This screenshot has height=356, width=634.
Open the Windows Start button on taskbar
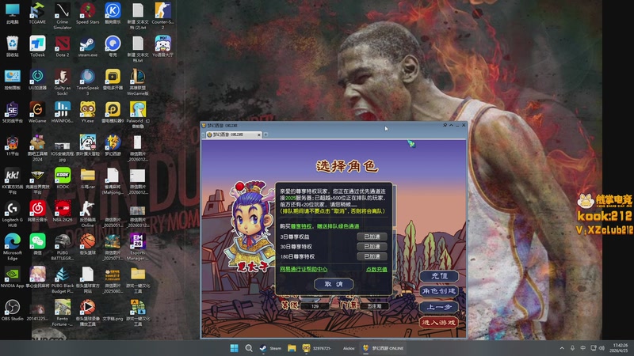click(234, 348)
